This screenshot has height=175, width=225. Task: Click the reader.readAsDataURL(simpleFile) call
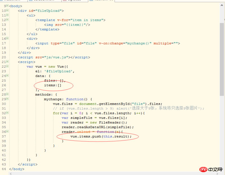(98, 127)
